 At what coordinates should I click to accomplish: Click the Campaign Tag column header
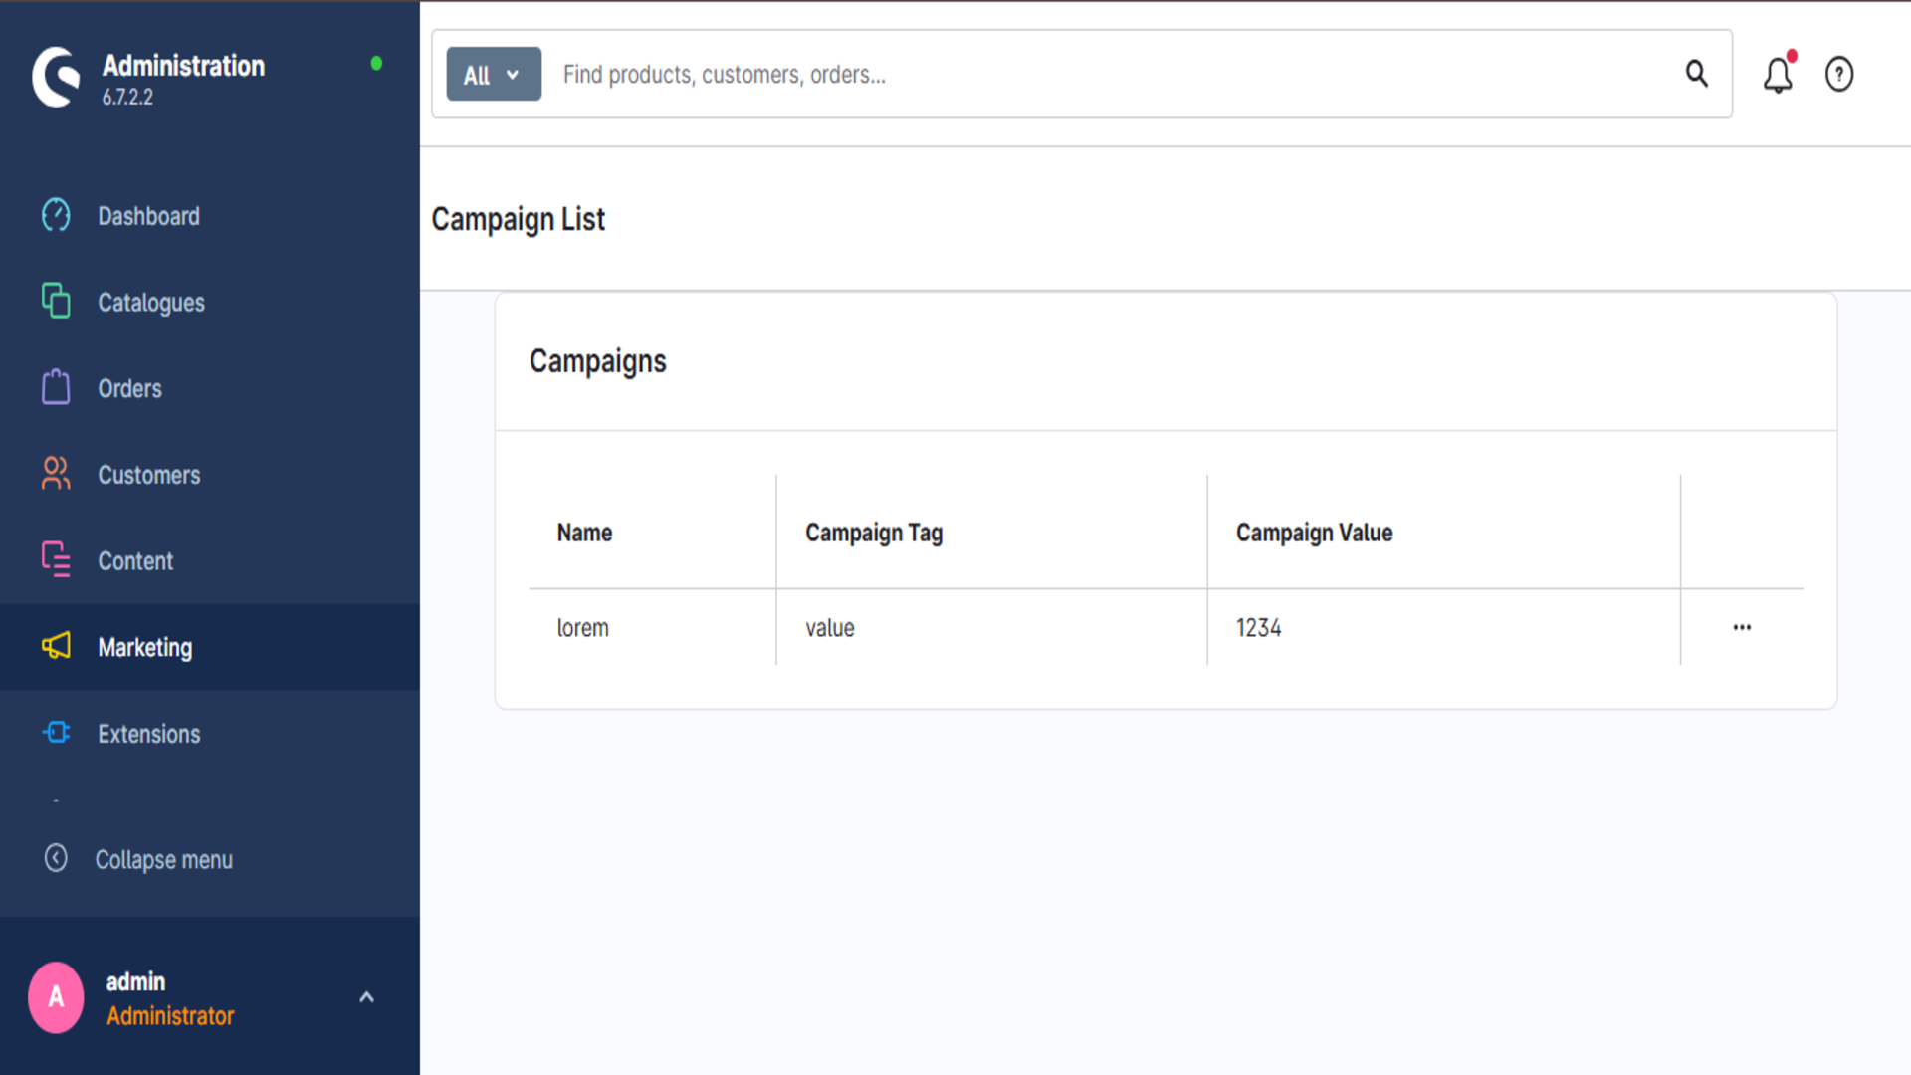click(874, 533)
